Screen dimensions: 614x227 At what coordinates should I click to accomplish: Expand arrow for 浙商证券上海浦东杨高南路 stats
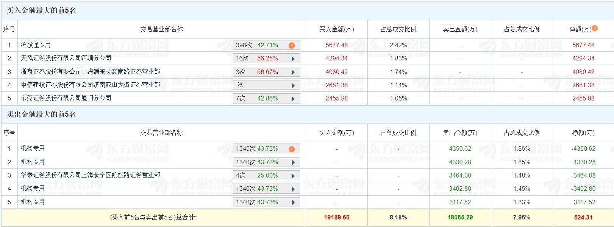point(293,72)
